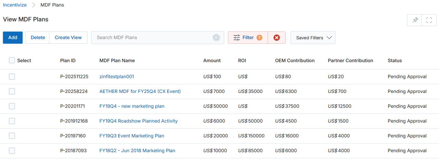Click the orange filter count badge
Screen dimensions: 439x159
[259, 38]
